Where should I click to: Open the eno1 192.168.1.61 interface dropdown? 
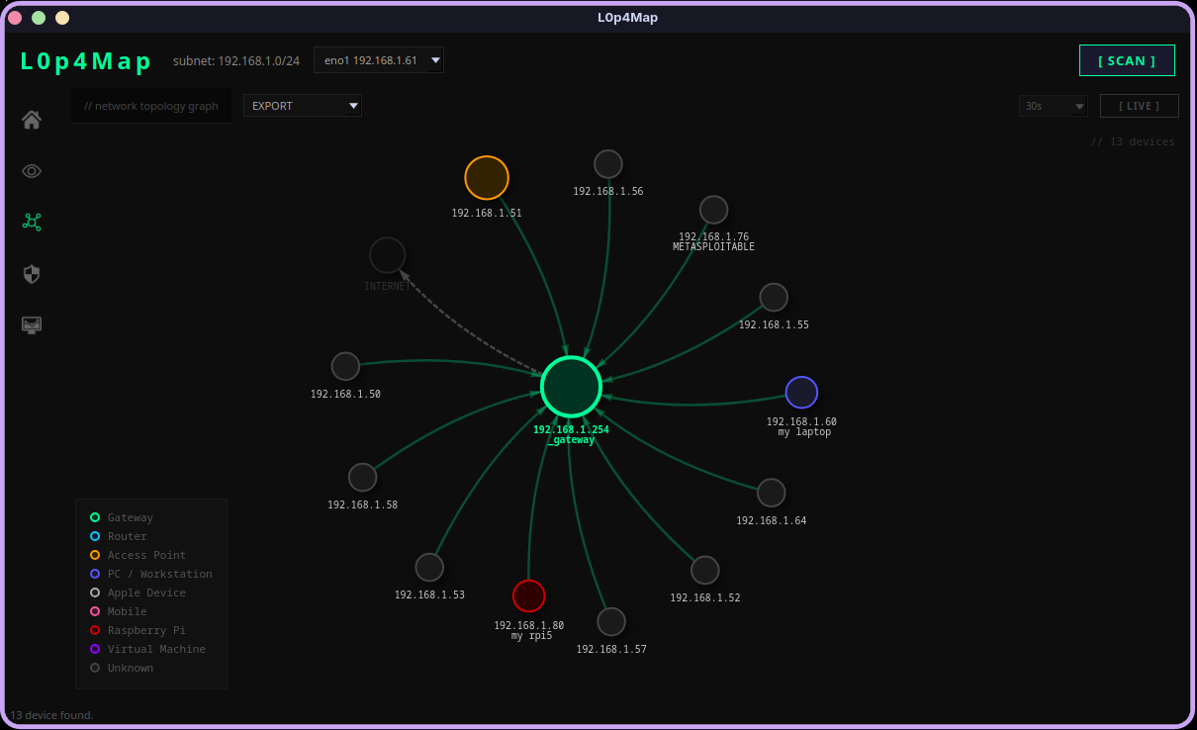(379, 59)
